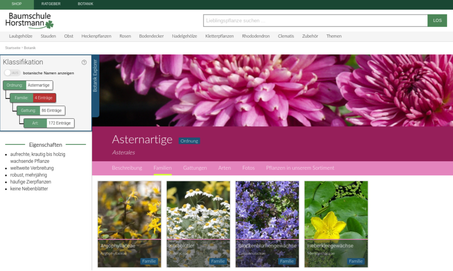Switch to the Gattungen tab
This screenshot has height=271, width=453.
[195, 168]
